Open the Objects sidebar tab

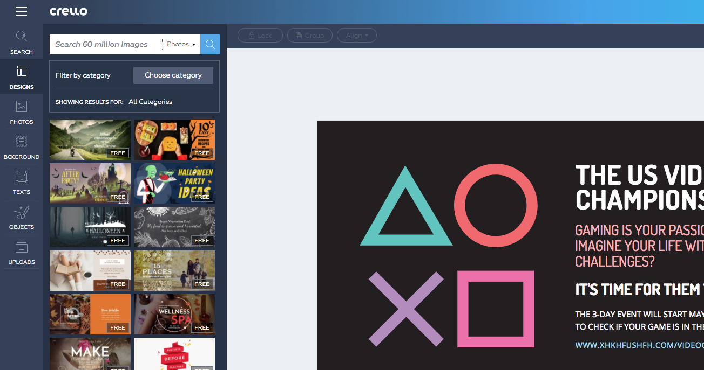(x=22, y=218)
